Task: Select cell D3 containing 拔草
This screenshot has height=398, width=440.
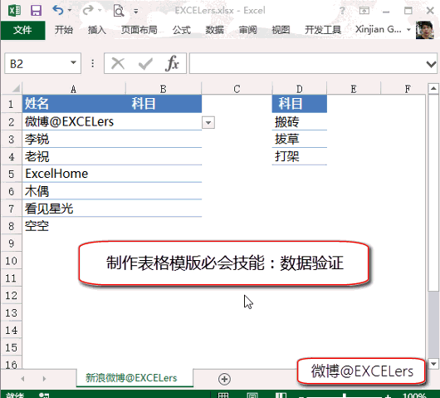Action: (x=300, y=139)
